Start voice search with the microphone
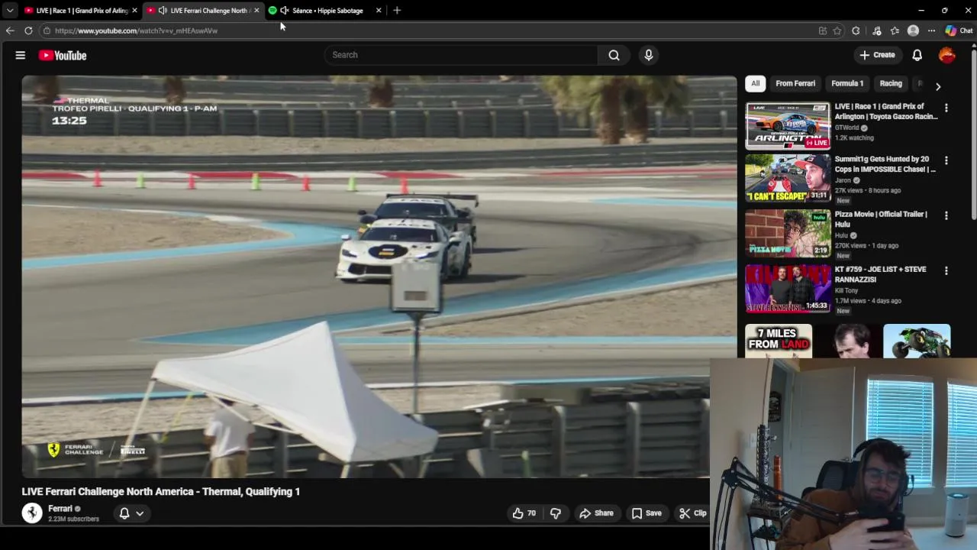Image resolution: width=977 pixels, height=550 pixels. (648, 55)
